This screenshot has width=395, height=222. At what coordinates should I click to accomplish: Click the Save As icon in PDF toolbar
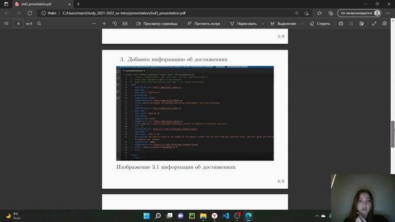362,23
